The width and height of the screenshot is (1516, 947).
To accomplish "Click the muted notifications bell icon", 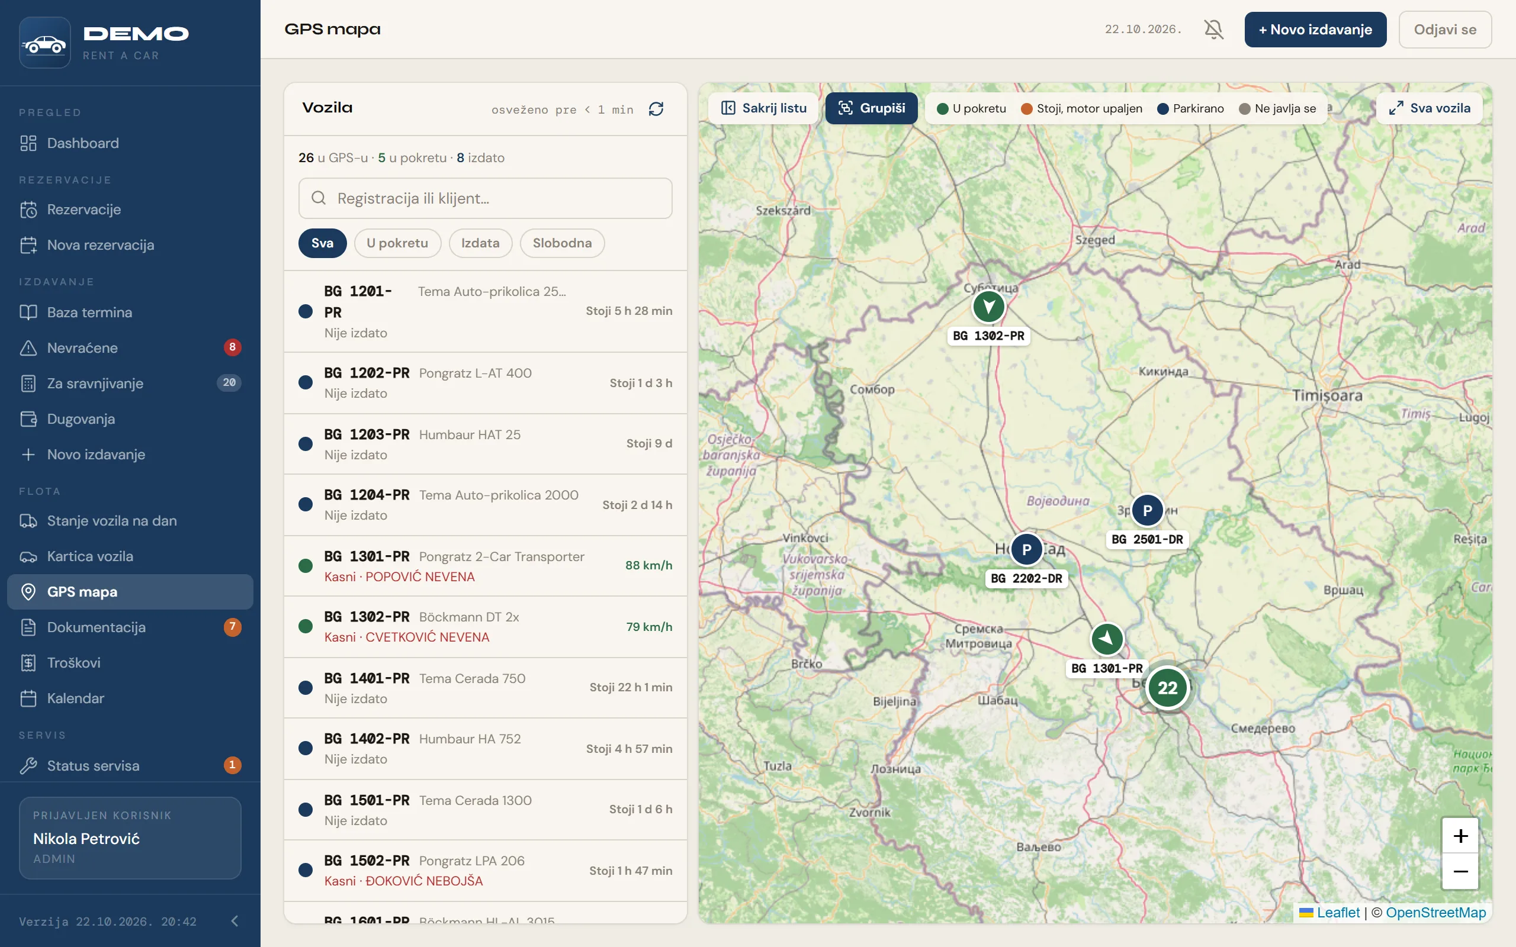I will coord(1213,30).
